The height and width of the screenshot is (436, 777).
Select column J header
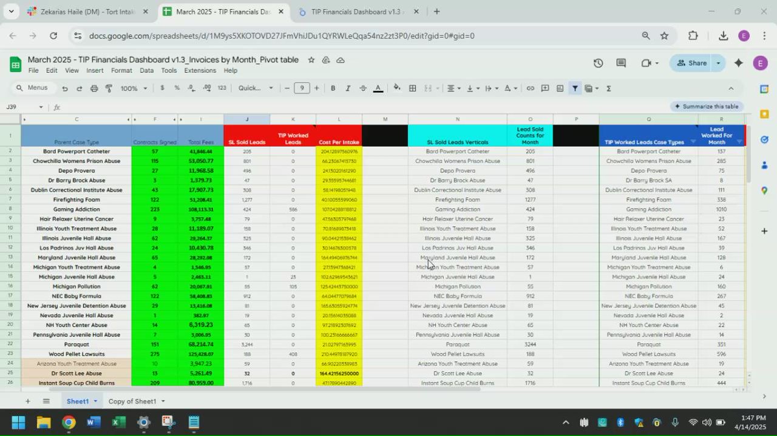[x=246, y=119]
